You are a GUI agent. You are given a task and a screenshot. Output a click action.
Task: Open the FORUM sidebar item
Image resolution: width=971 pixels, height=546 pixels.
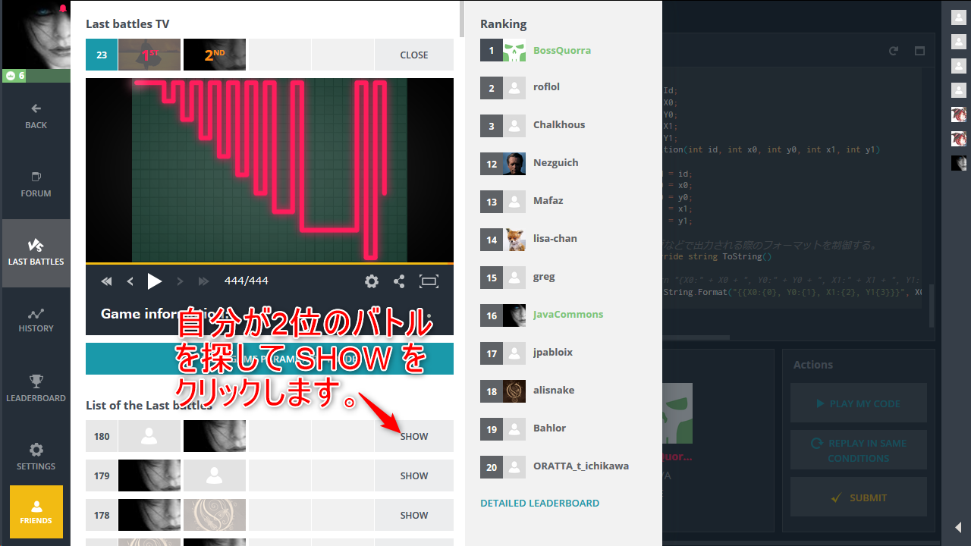[36, 185]
